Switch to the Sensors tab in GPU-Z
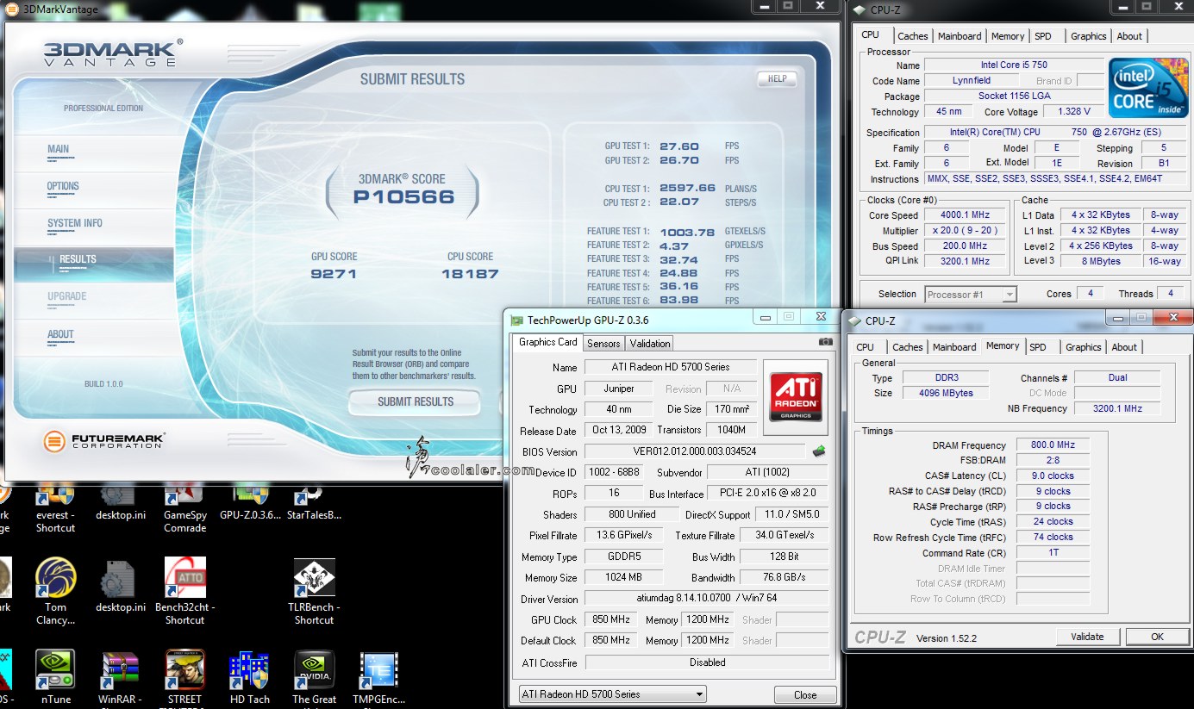This screenshot has width=1194, height=709. 603,343
